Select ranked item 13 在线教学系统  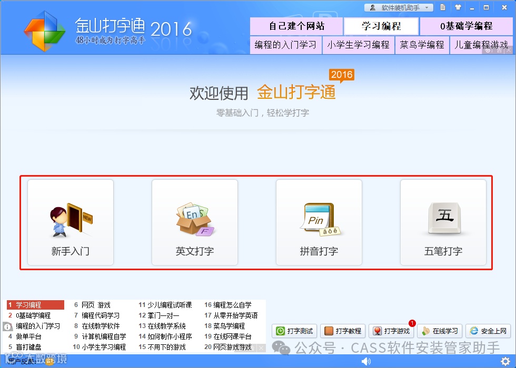click(x=162, y=326)
